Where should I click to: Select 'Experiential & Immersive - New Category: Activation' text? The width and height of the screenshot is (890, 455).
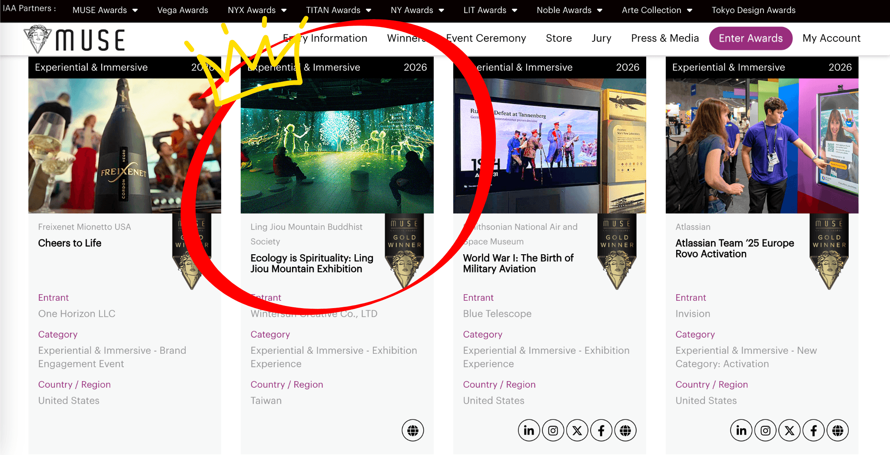746,357
